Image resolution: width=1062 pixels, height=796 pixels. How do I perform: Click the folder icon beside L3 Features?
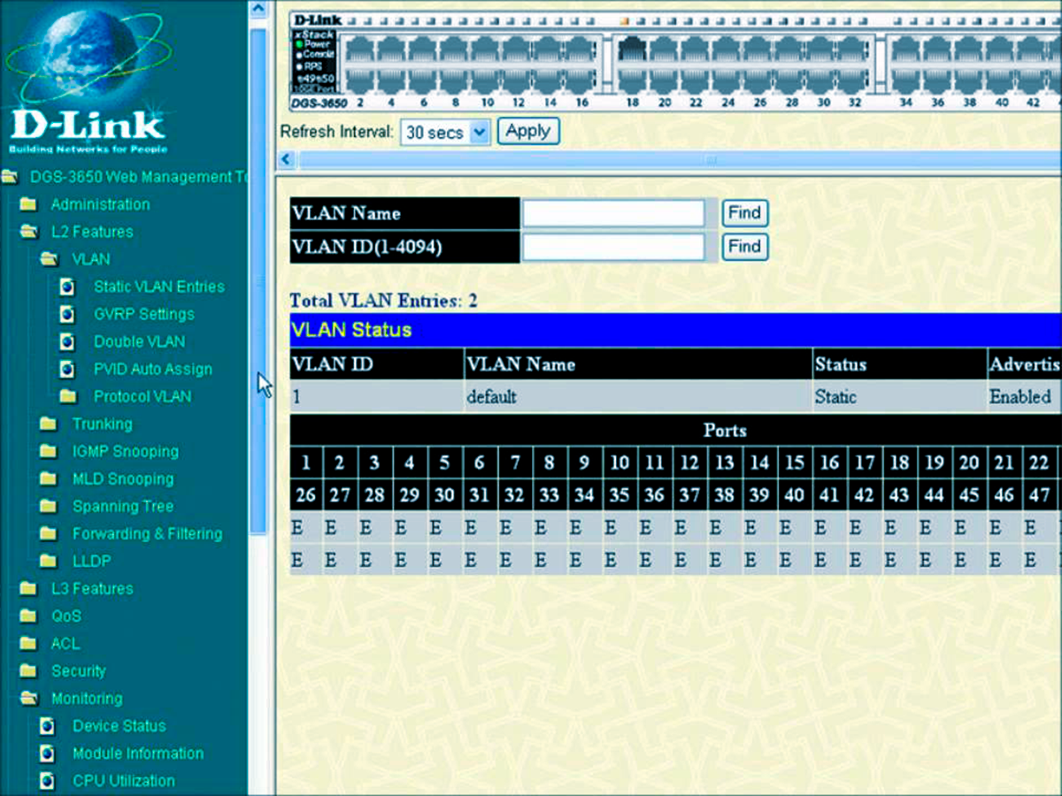click(29, 588)
